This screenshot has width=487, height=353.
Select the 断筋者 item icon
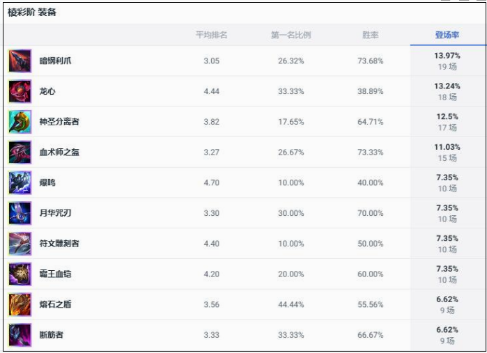pos(20,335)
